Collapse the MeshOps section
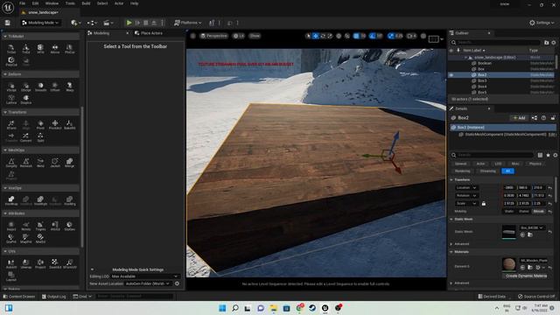The width and height of the screenshot is (560, 315). (5, 150)
